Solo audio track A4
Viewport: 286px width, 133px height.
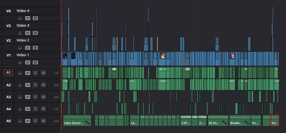35,109
